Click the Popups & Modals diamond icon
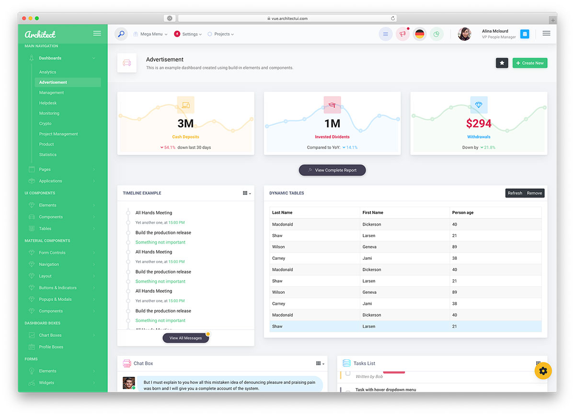This screenshot has height=416, width=575. click(32, 300)
